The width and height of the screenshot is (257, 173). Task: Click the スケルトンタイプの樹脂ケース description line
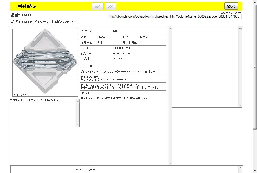pyautogui.click(x=120, y=88)
